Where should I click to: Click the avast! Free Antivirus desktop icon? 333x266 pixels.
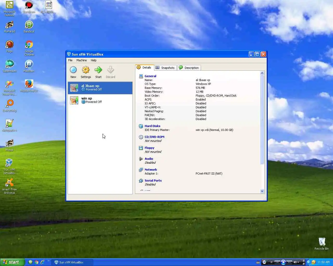[9, 187]
